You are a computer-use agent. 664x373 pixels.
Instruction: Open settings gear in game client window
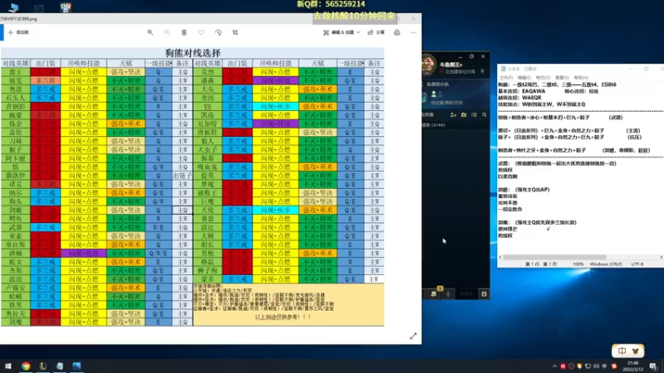click(x=471, y=56)
